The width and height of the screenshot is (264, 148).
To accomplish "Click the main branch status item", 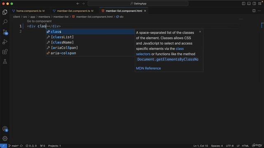I will click(x=14, y=146).
